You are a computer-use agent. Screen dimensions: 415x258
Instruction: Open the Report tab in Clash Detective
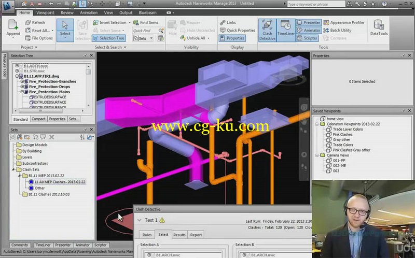[196, 235]
